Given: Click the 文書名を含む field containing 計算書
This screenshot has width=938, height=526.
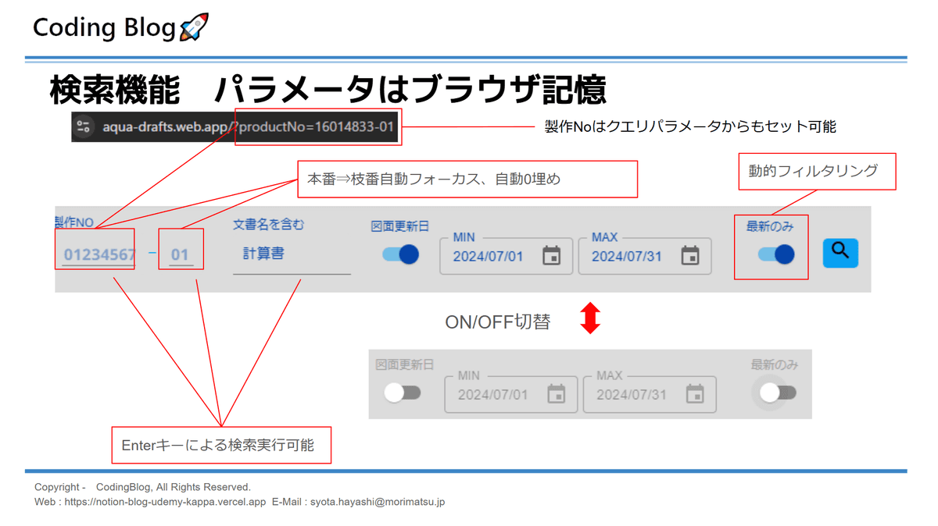Looking at the screenshot, I should click(x=291, y=254).
